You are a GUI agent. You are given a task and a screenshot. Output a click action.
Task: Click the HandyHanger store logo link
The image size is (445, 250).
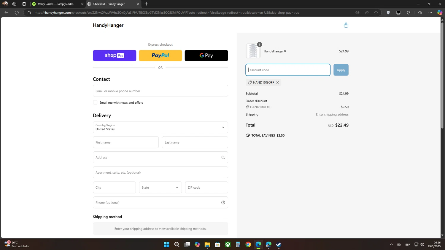[x=108, y=25]
